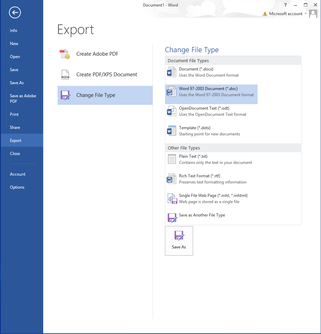The image size is (321, 334).
Task: Choose Close in the sidebar menu
Action: 22,153
